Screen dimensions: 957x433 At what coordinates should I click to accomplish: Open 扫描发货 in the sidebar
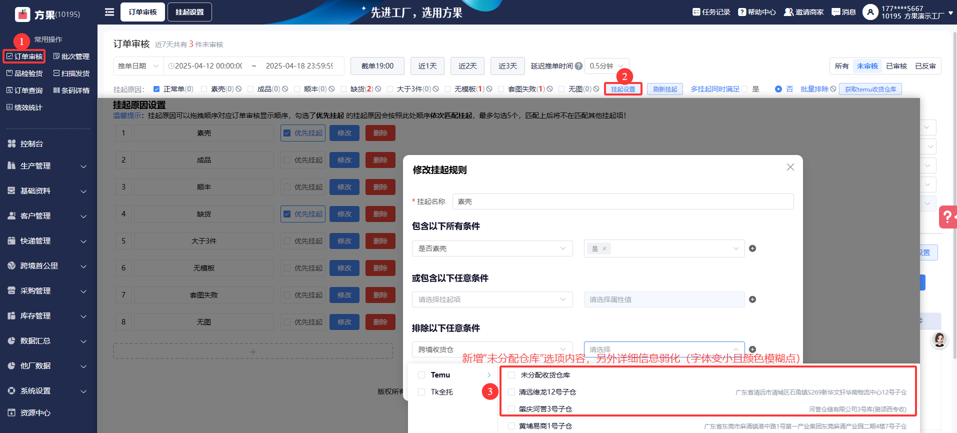[x=71, y=73]
